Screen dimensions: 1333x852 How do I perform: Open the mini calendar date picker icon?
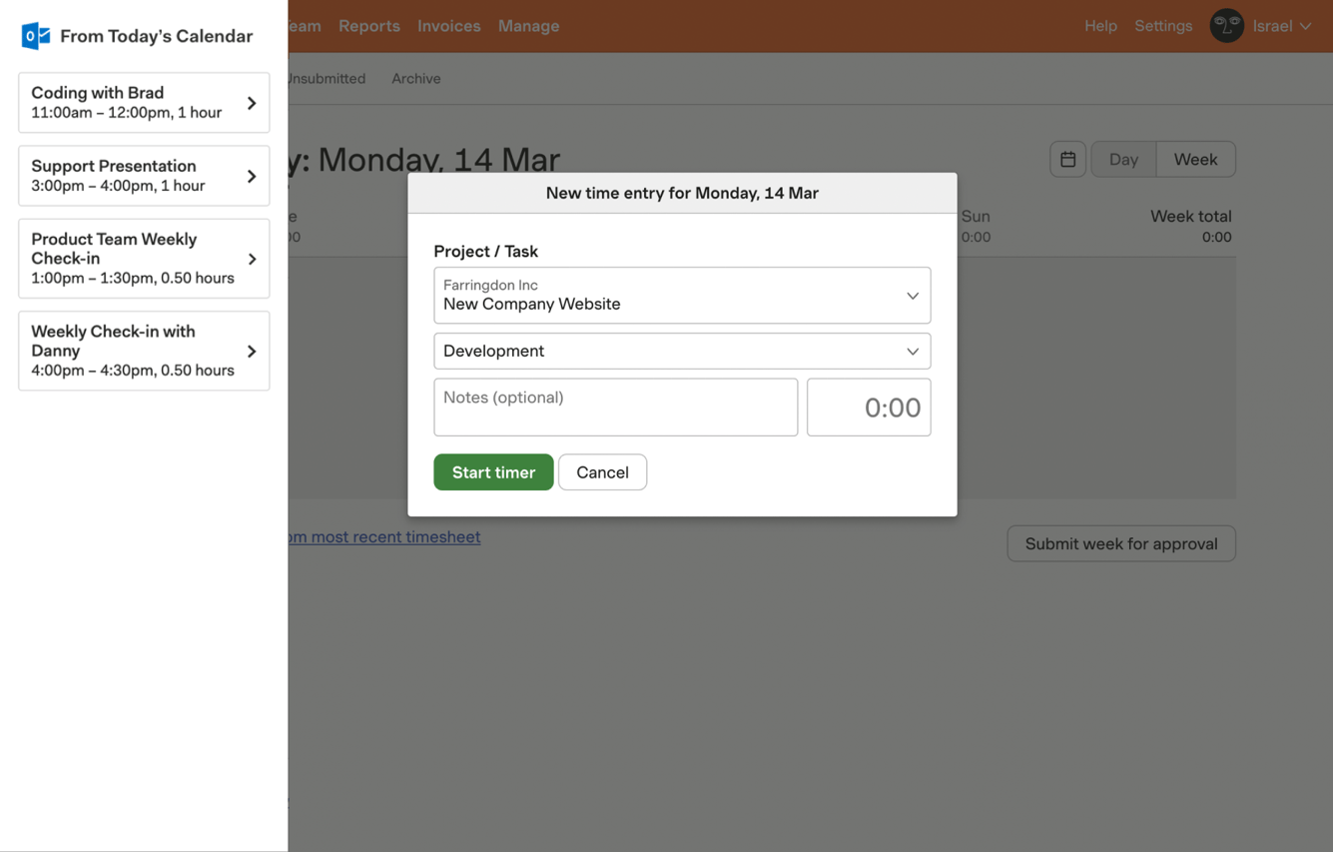point(1067,159)
